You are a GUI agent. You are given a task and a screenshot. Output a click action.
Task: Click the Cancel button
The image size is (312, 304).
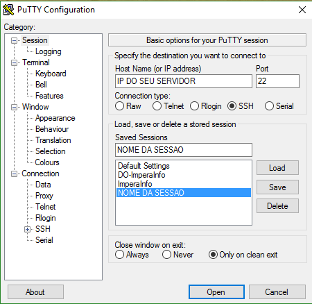coord(277,292)
